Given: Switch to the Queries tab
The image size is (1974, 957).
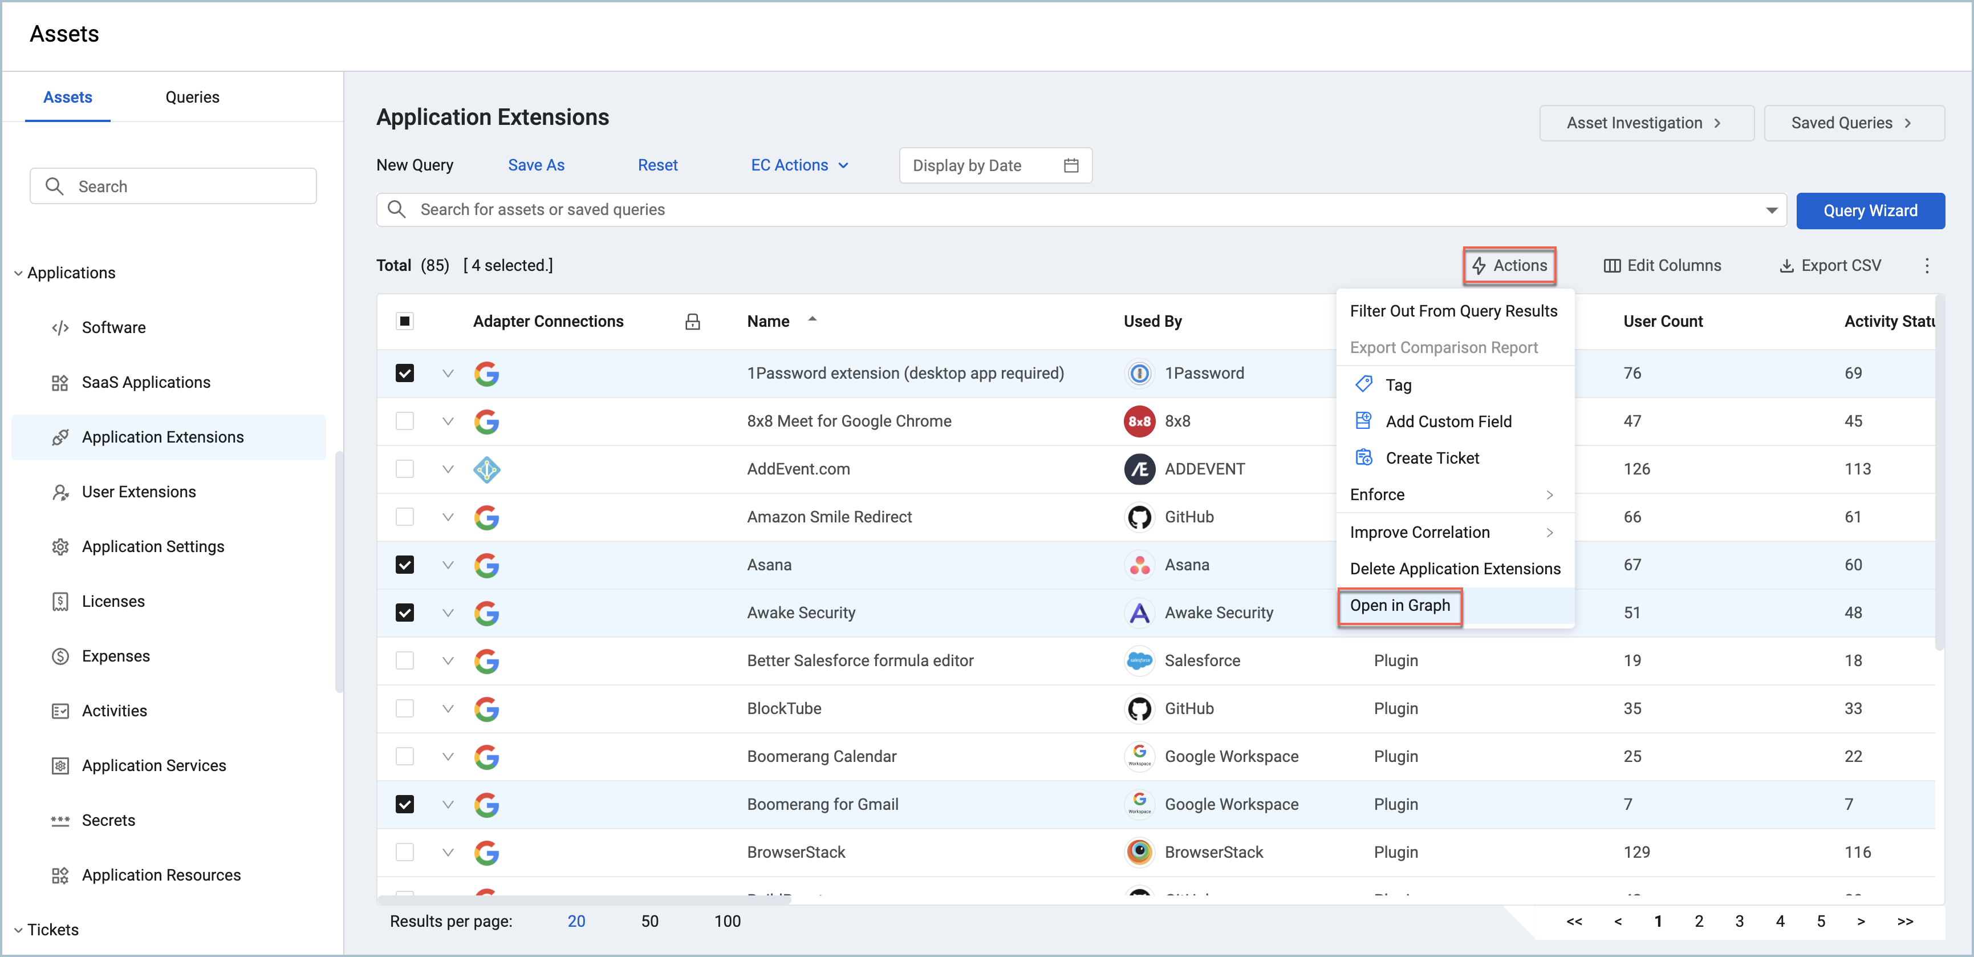Looking at the screenshot, I should (192, 98).
